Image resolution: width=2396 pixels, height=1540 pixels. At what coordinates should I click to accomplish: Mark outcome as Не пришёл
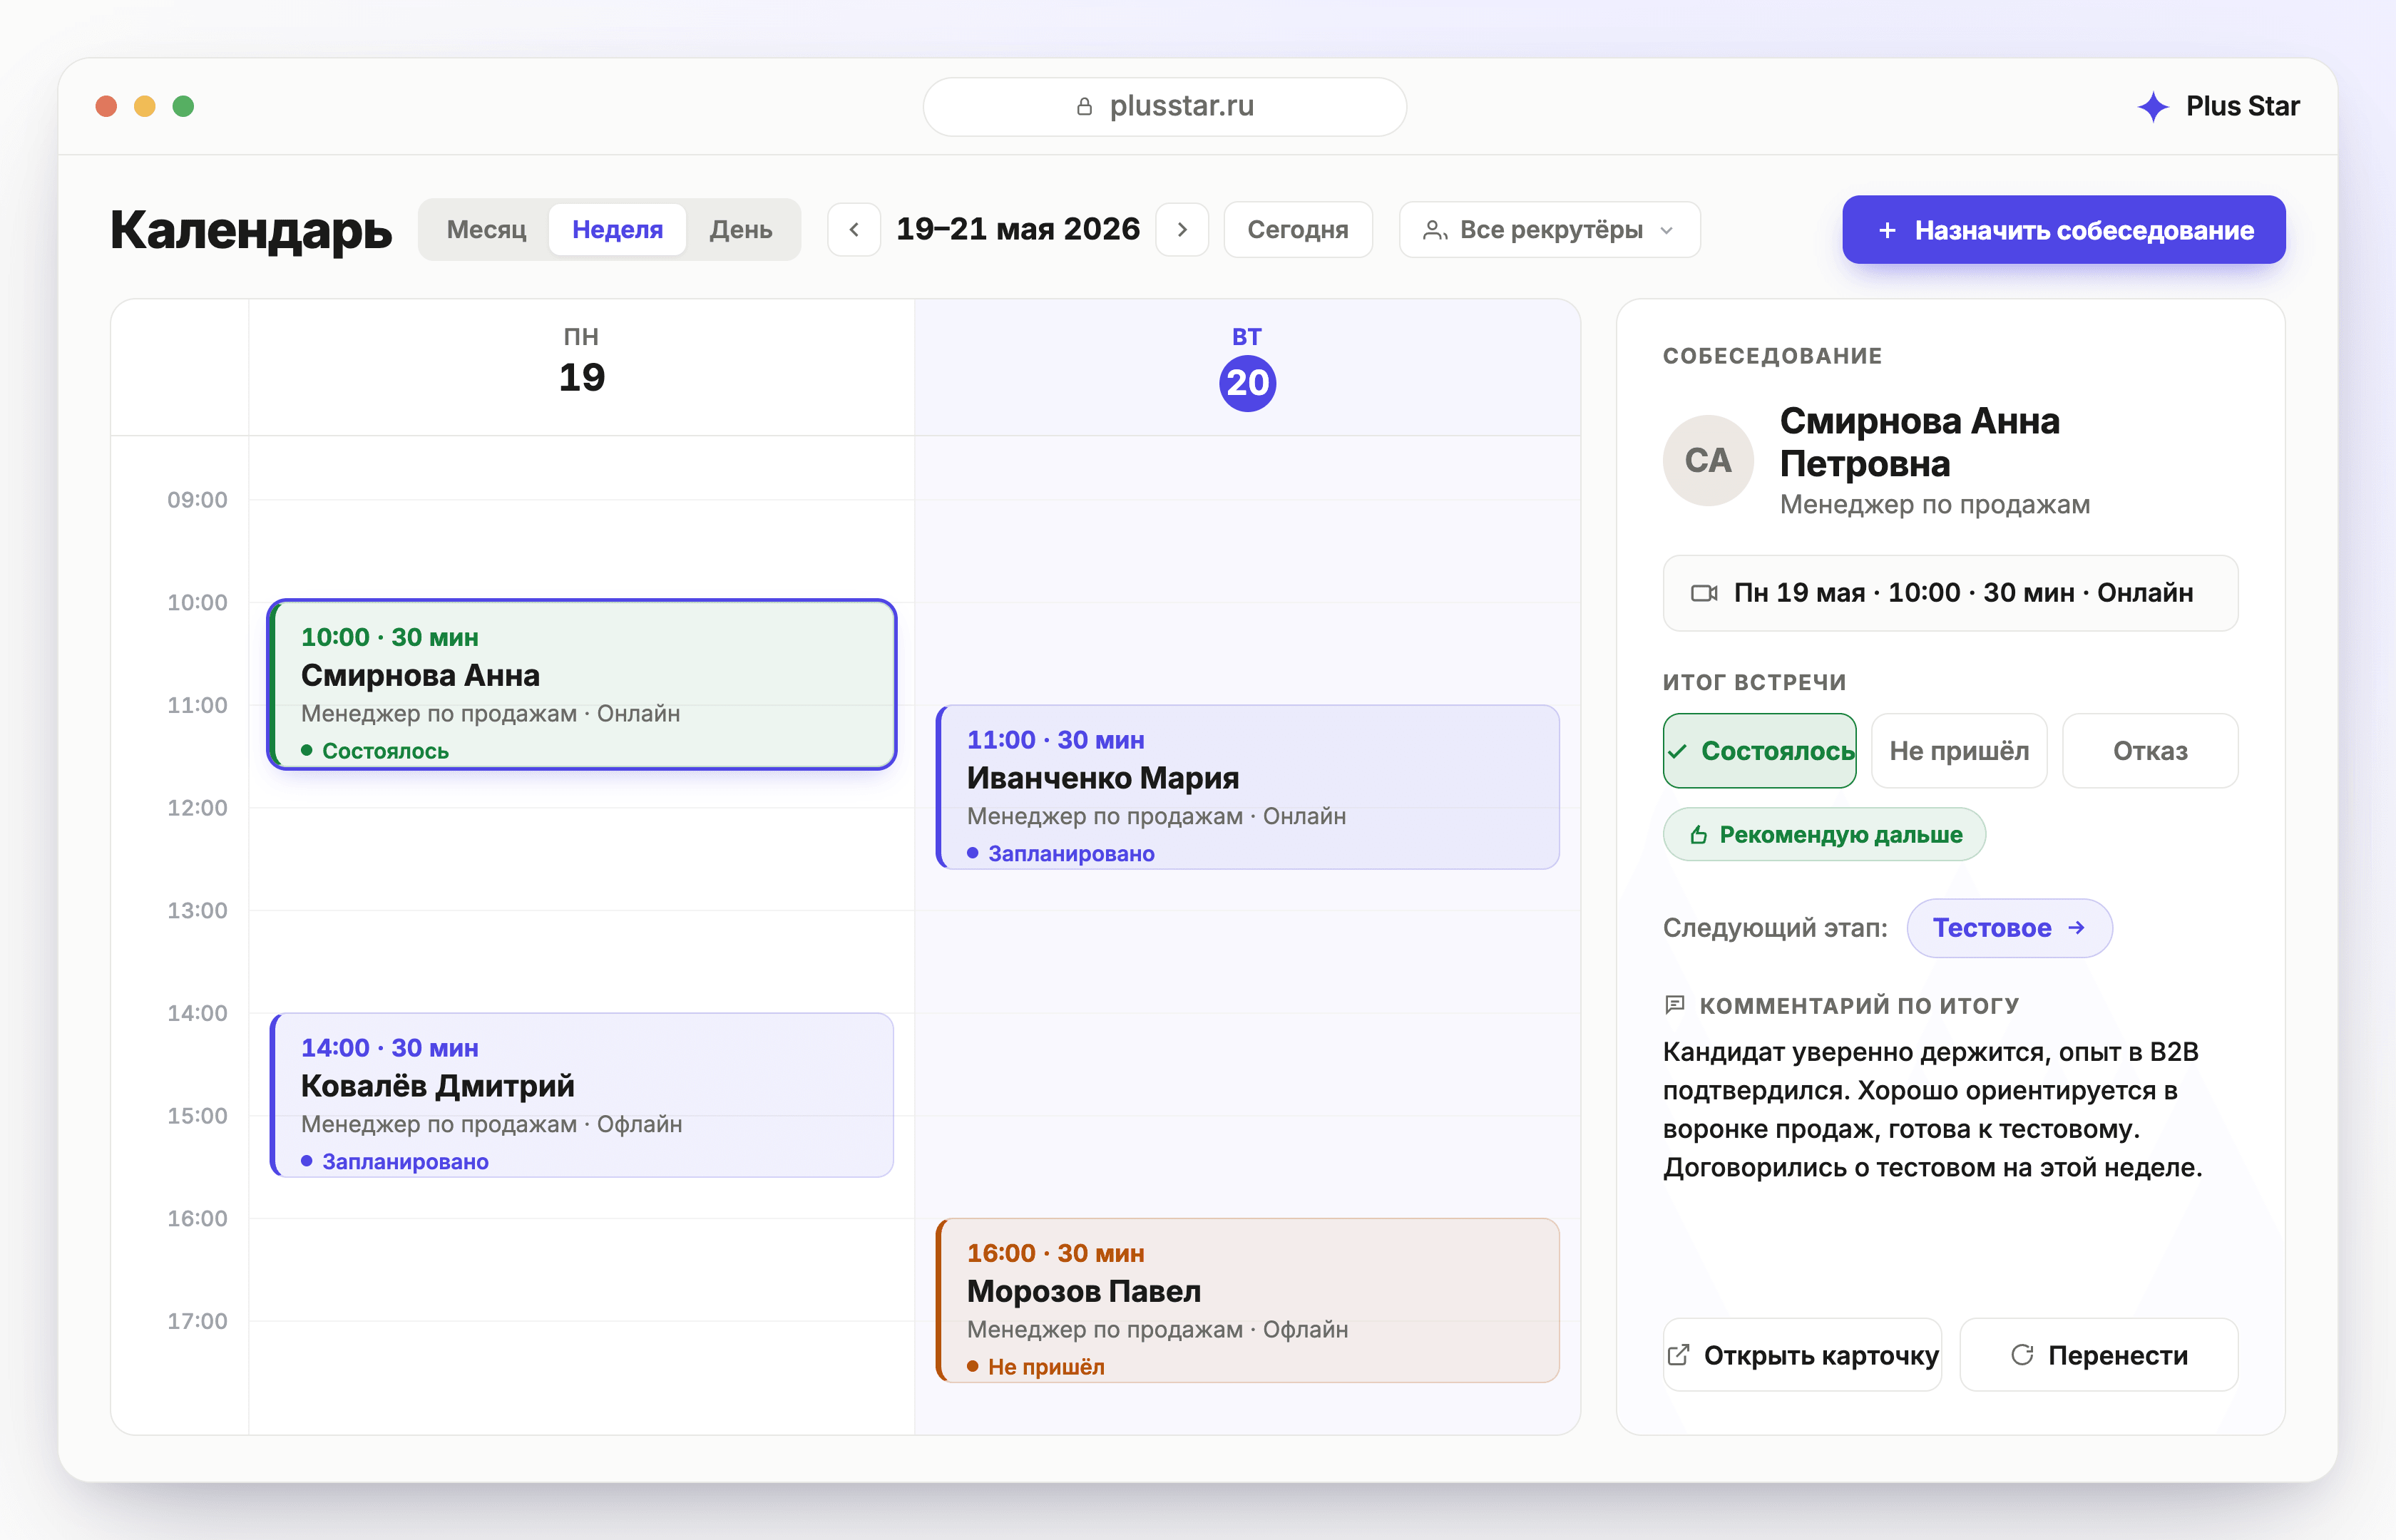pos(1959,751)
